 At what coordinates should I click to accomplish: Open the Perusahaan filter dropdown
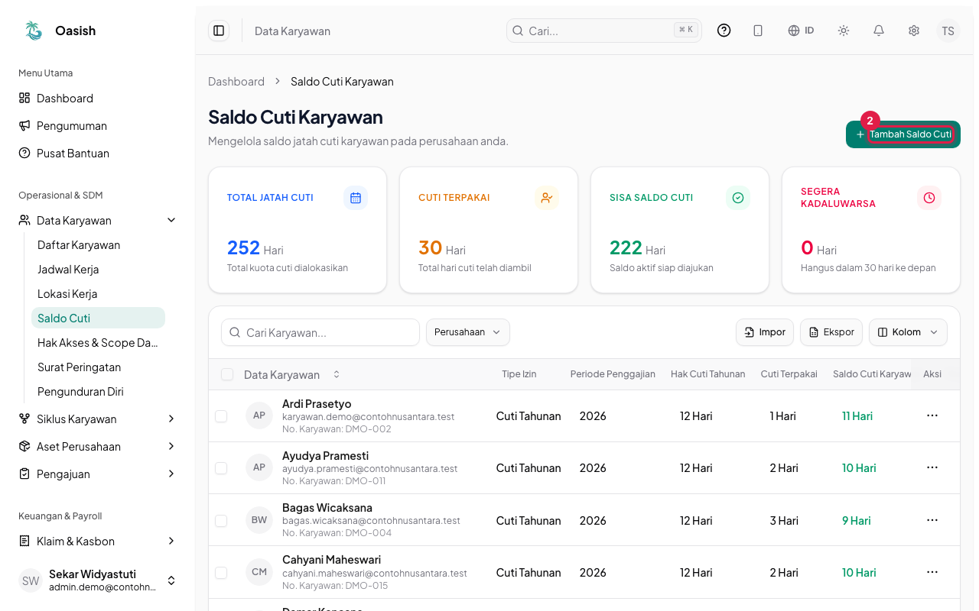pos(467,332)
